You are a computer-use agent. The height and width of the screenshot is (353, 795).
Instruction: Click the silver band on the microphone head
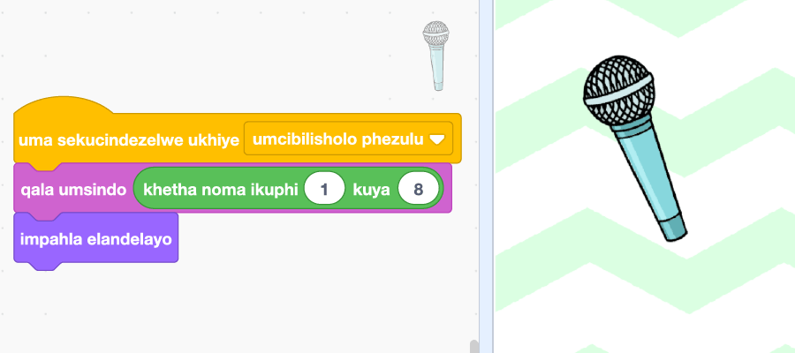coord(619,91)
